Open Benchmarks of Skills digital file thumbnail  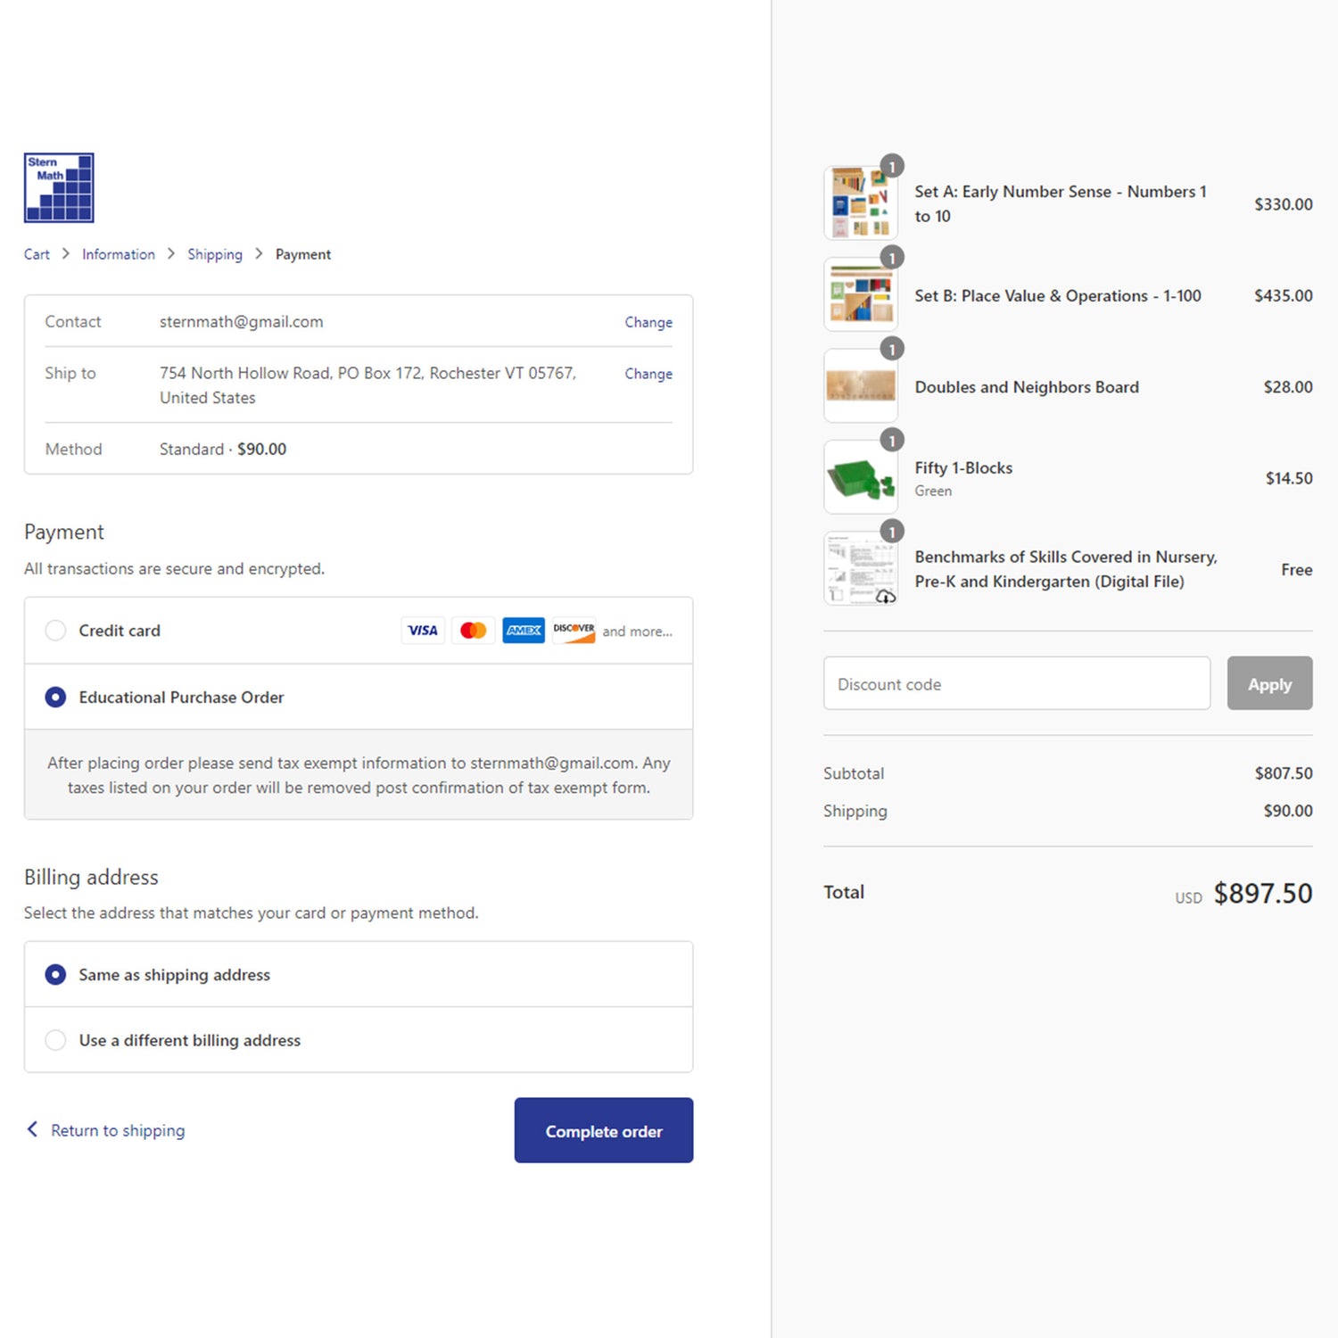(861, 569)
